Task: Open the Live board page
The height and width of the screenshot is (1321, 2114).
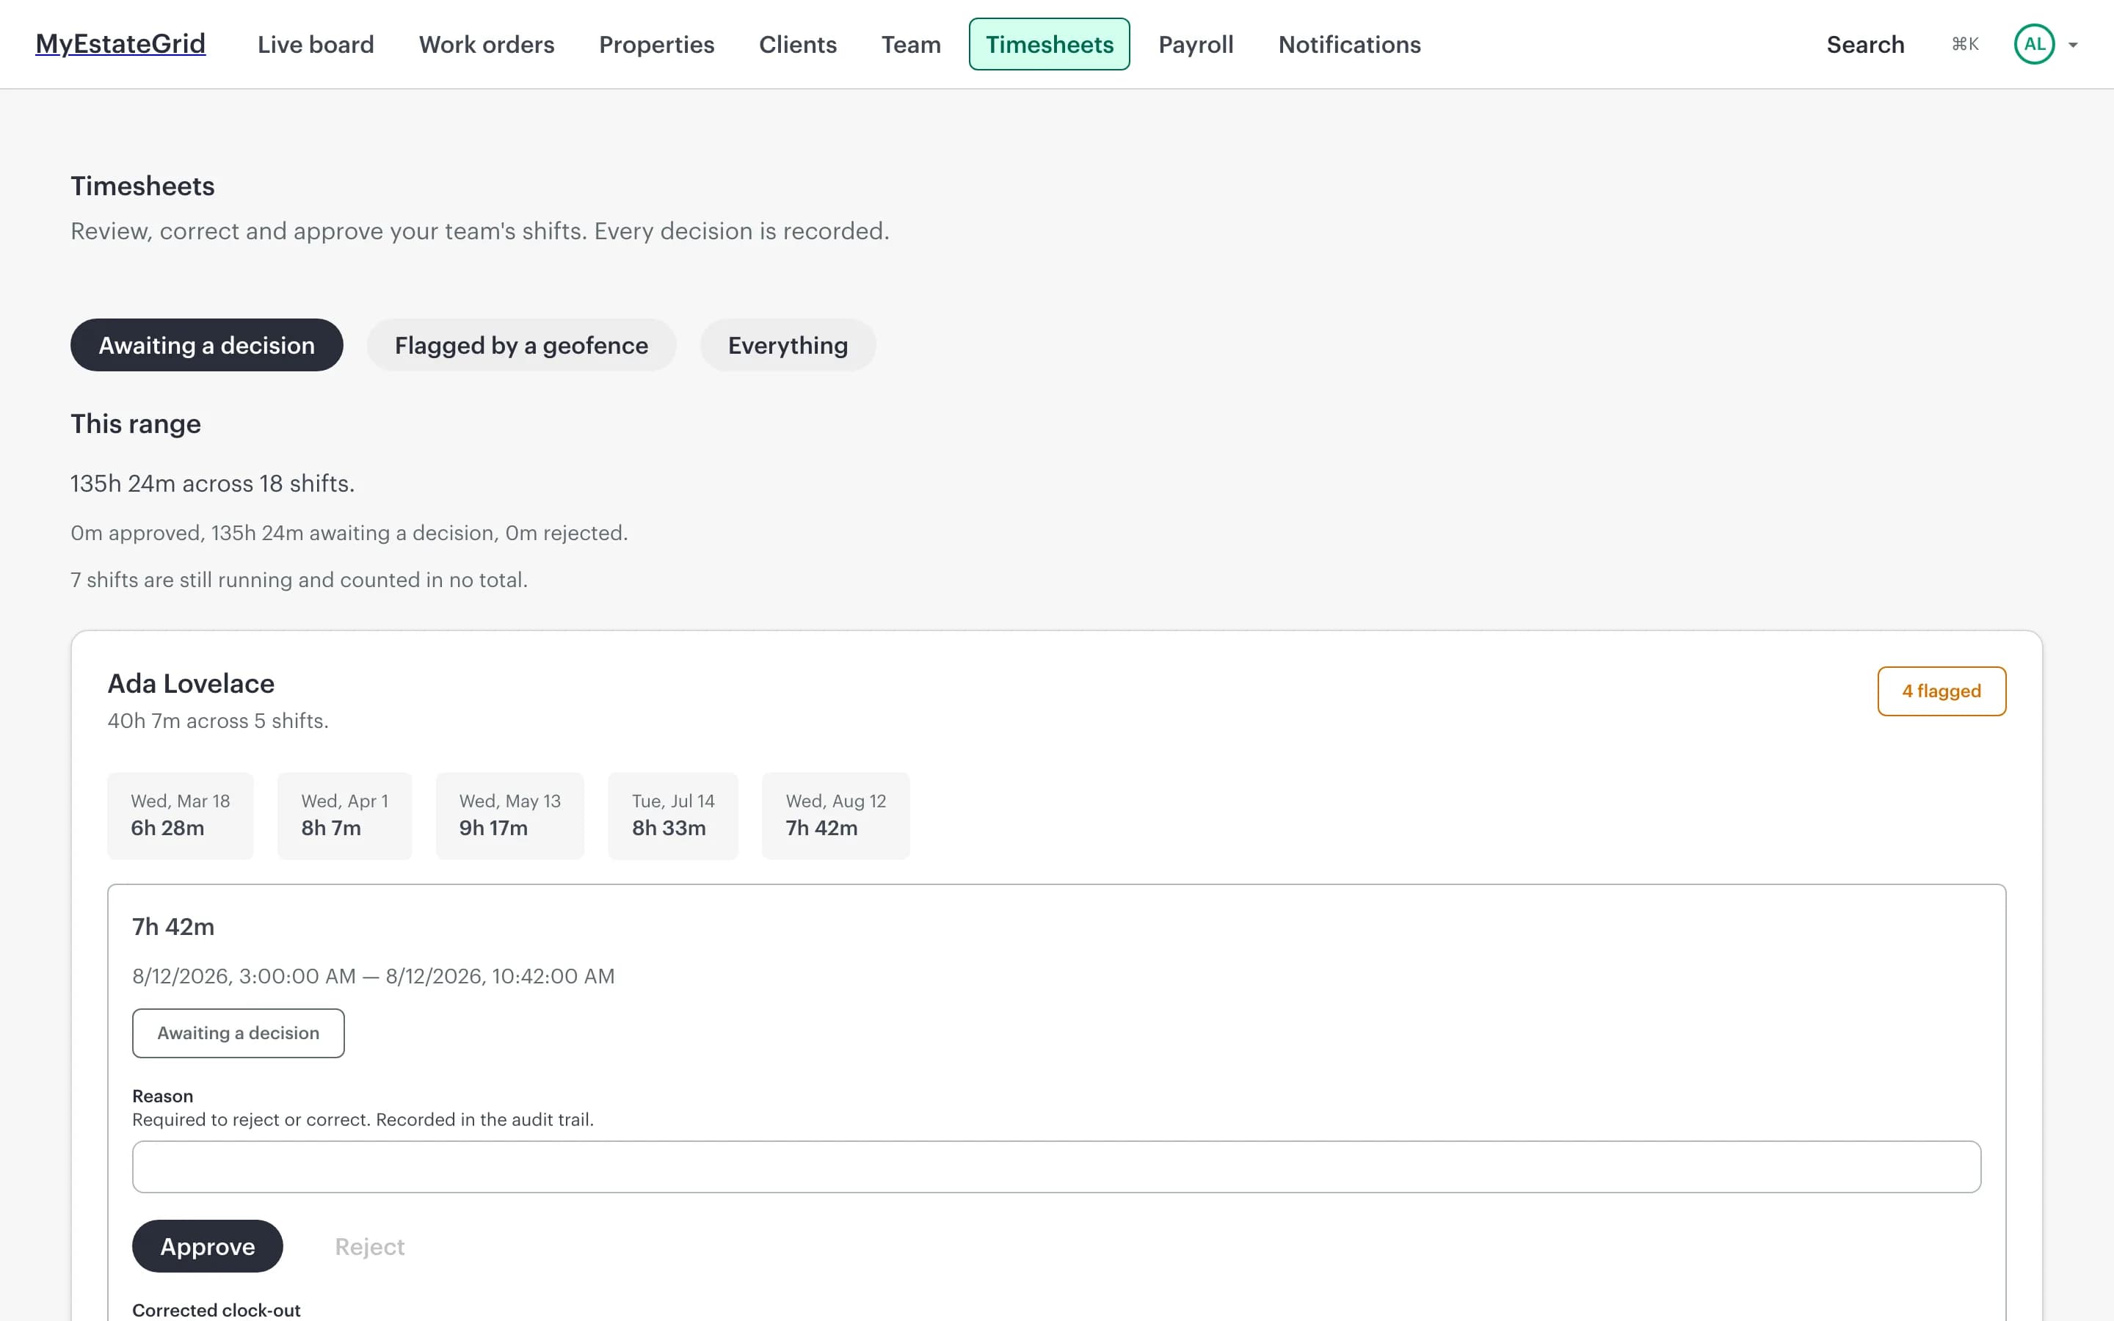Action: coord(316,45)
